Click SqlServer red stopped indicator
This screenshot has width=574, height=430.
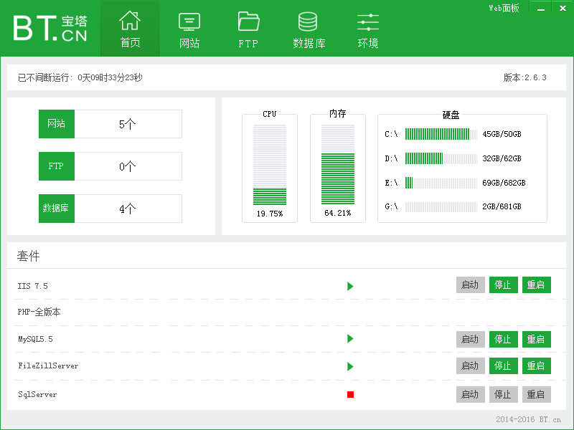click(x=350, y=395)
